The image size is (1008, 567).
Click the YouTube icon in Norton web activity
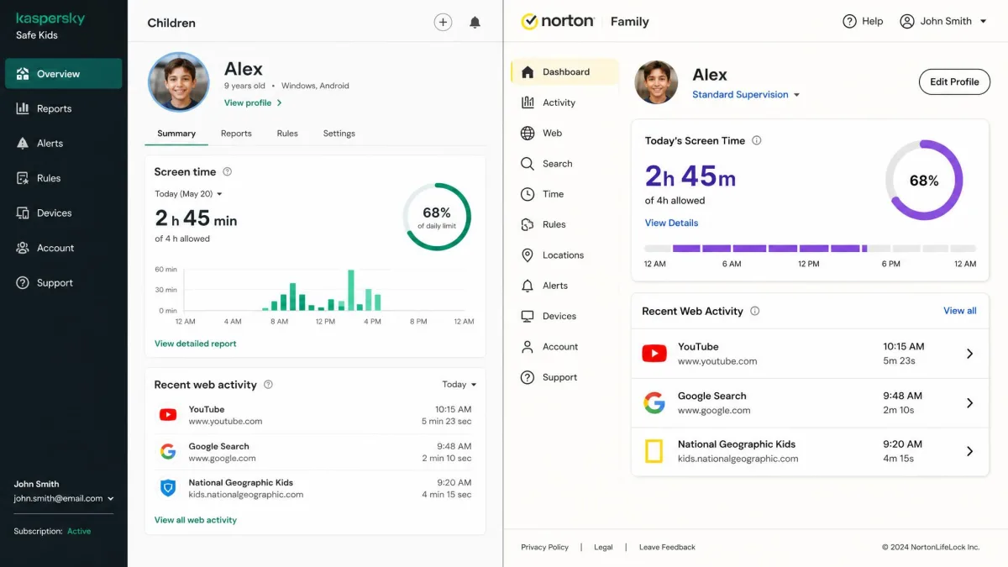pos(654,354)
